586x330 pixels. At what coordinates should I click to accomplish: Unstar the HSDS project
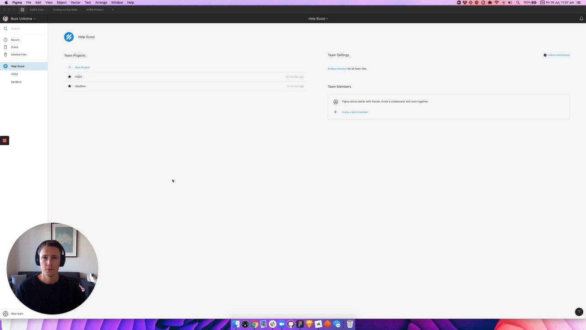point(70,77)
